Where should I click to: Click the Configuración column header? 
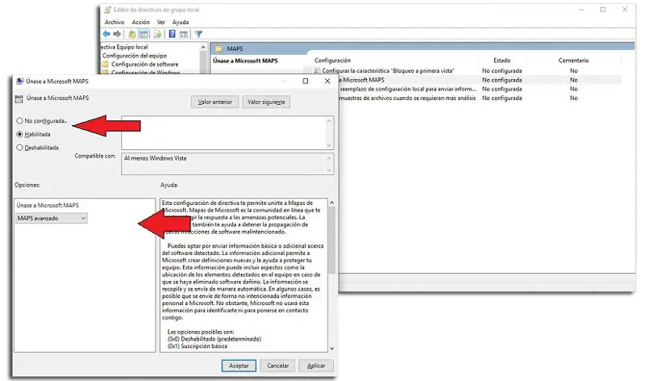(332, 61)
